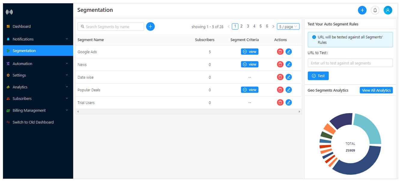Click the info icon in the URL test notice
This screenshot has height=182, width=402.
click(314, 37)
